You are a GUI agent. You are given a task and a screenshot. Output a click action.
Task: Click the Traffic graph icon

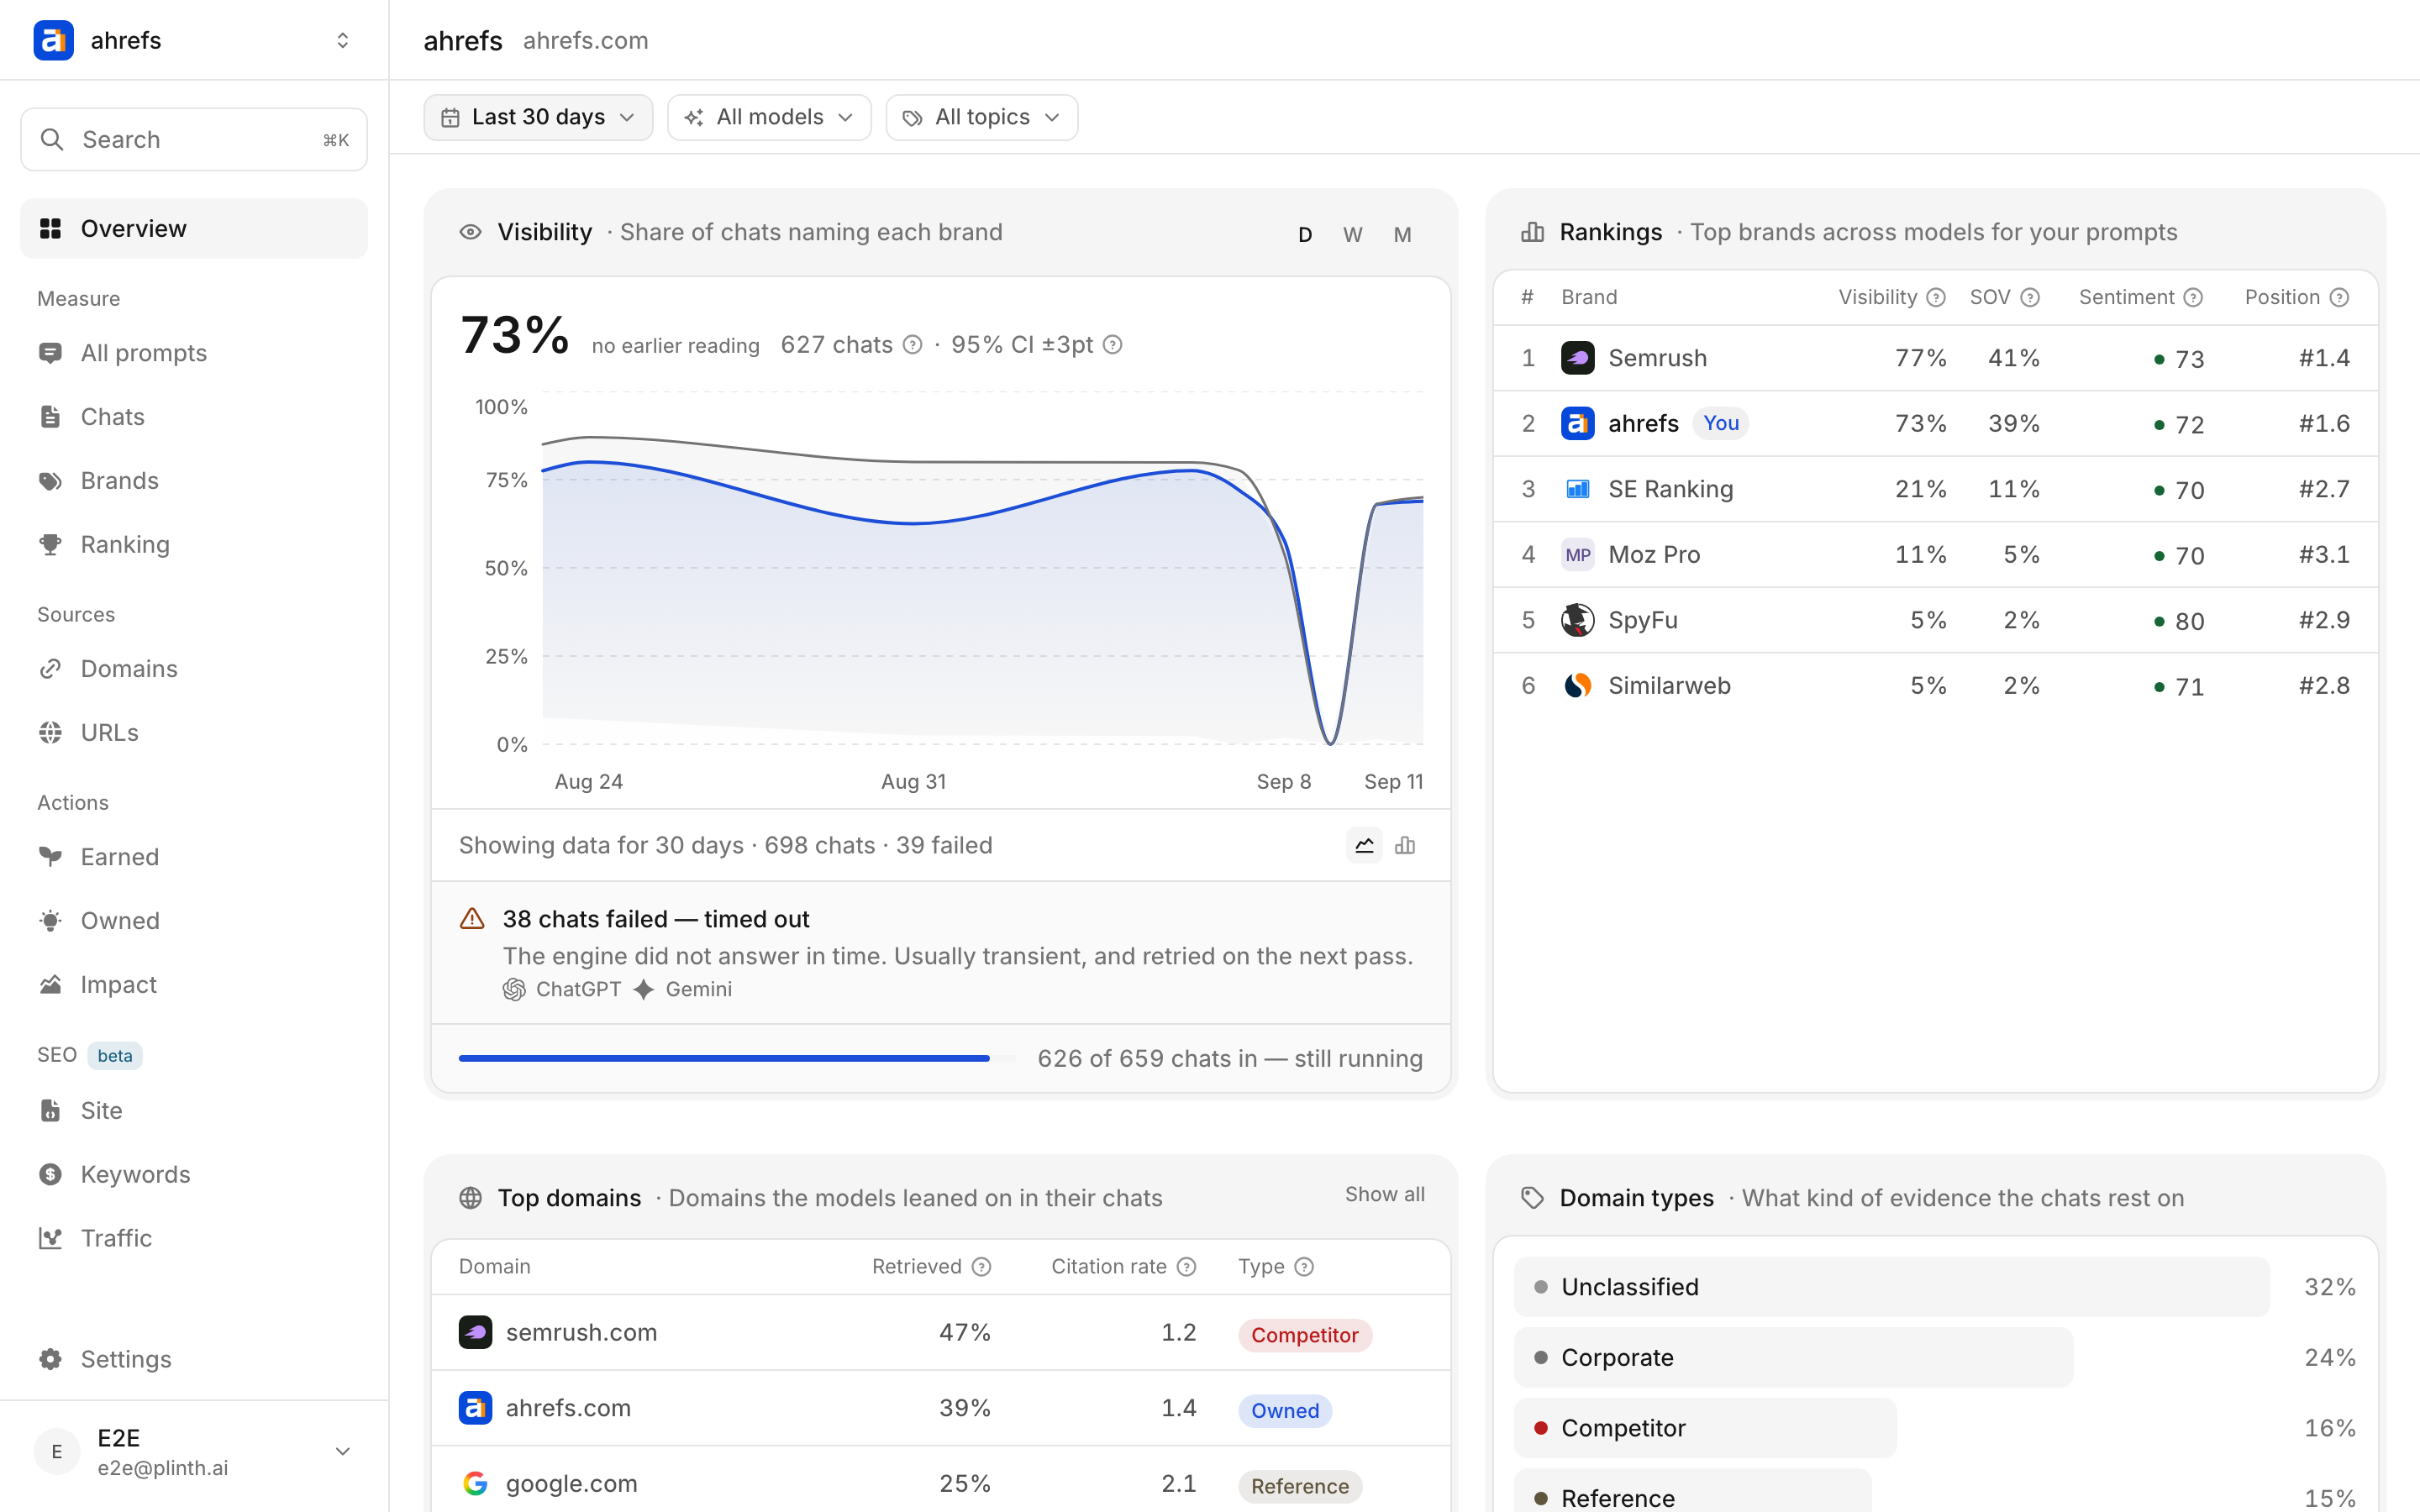point(50,1238)
